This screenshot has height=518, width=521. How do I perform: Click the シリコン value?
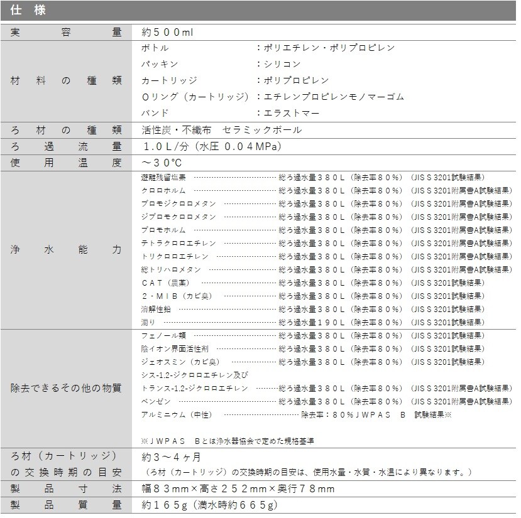pyautogui.click(x=282, y=64)
